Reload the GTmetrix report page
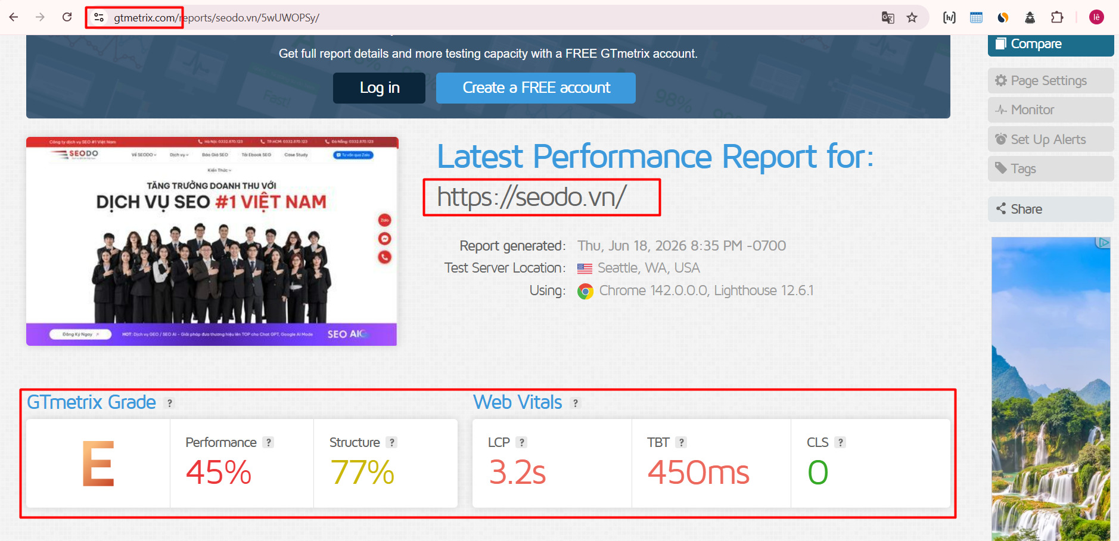The image size is (1119, 541). [67, 17]
